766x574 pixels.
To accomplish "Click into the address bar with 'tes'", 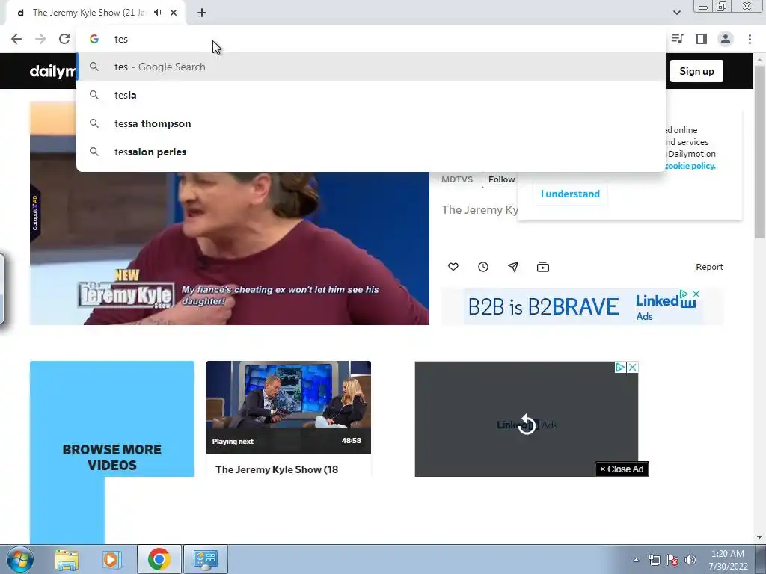I will (x=371, y=39).
